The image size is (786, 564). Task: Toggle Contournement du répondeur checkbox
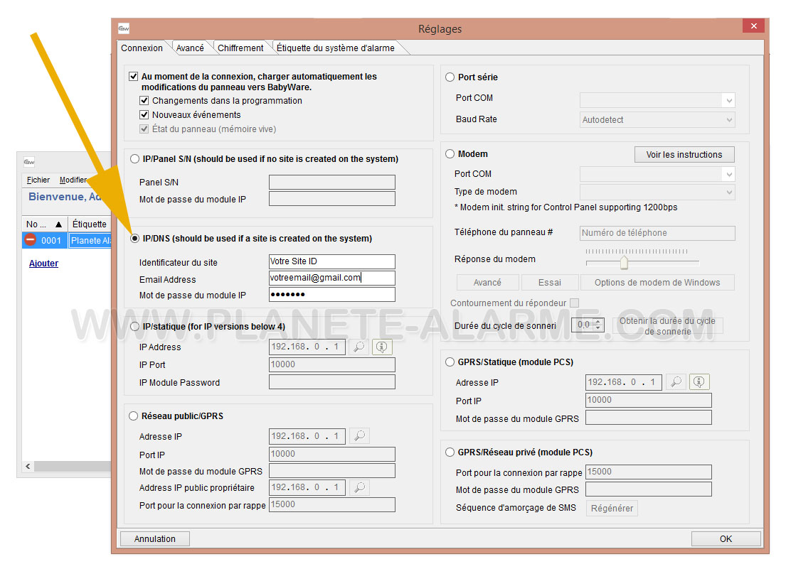pos(575,303)
